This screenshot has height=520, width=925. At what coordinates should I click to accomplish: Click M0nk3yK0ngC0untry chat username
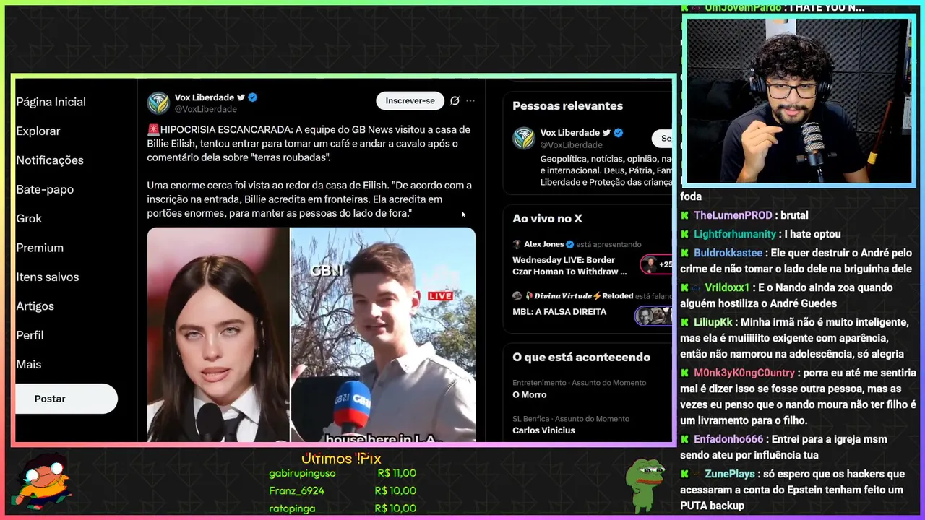pyautogui.click(x=744, y=373)
